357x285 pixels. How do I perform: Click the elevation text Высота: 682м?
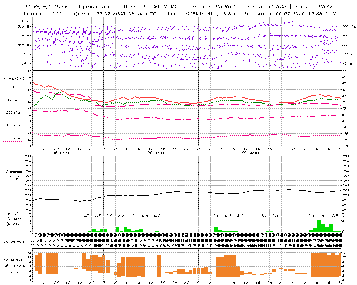[313, 7]
